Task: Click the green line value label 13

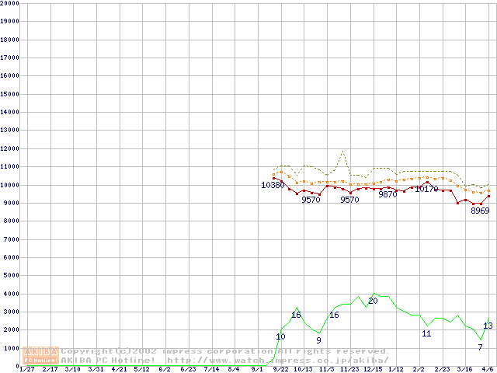Action: point(488,326)
